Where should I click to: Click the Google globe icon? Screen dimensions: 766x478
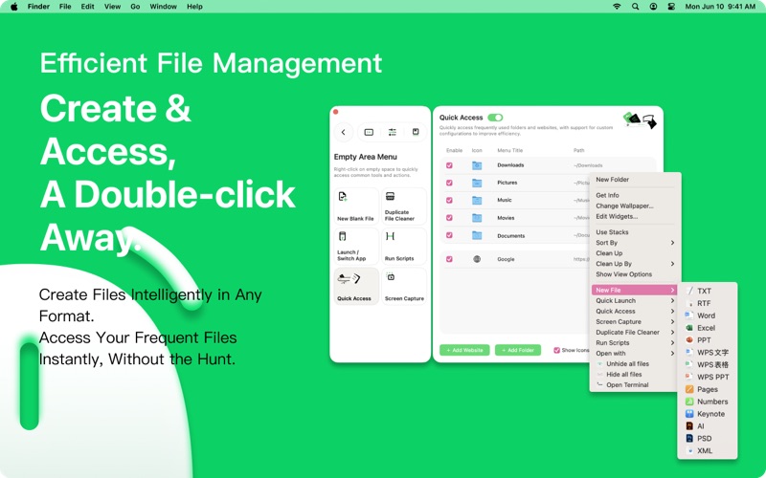[x=477, y=259]
